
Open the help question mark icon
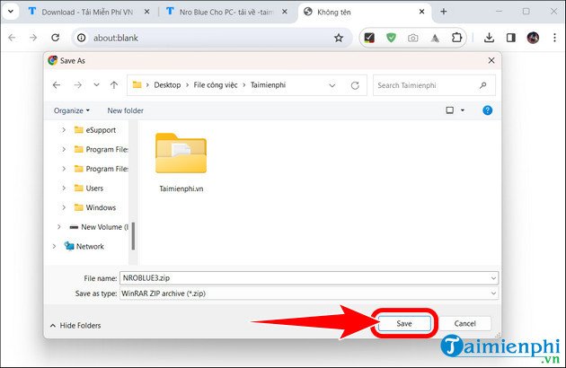click(x=487, y=110)
